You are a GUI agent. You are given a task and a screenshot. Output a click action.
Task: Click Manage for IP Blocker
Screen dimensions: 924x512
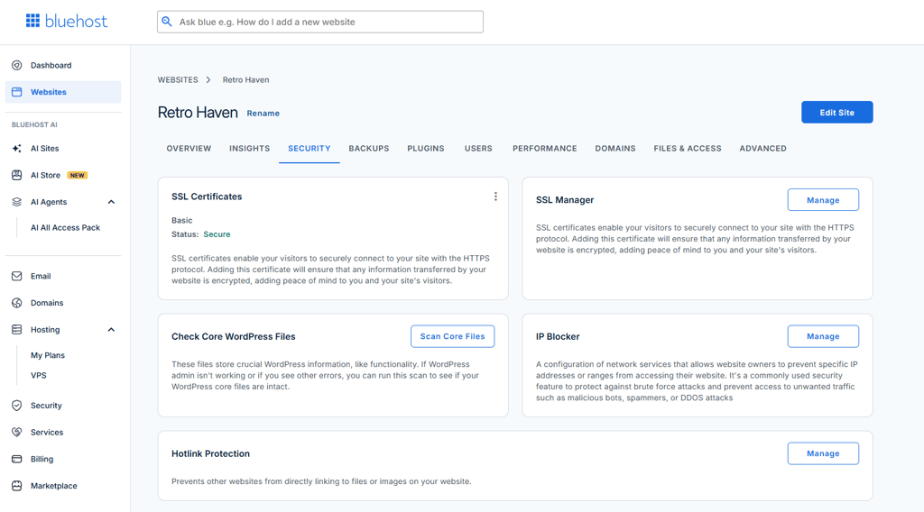click(823, 336)
